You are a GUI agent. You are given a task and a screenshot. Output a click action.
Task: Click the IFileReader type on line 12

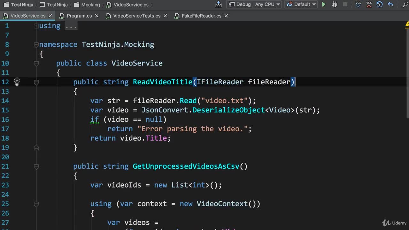pos(220,82)
